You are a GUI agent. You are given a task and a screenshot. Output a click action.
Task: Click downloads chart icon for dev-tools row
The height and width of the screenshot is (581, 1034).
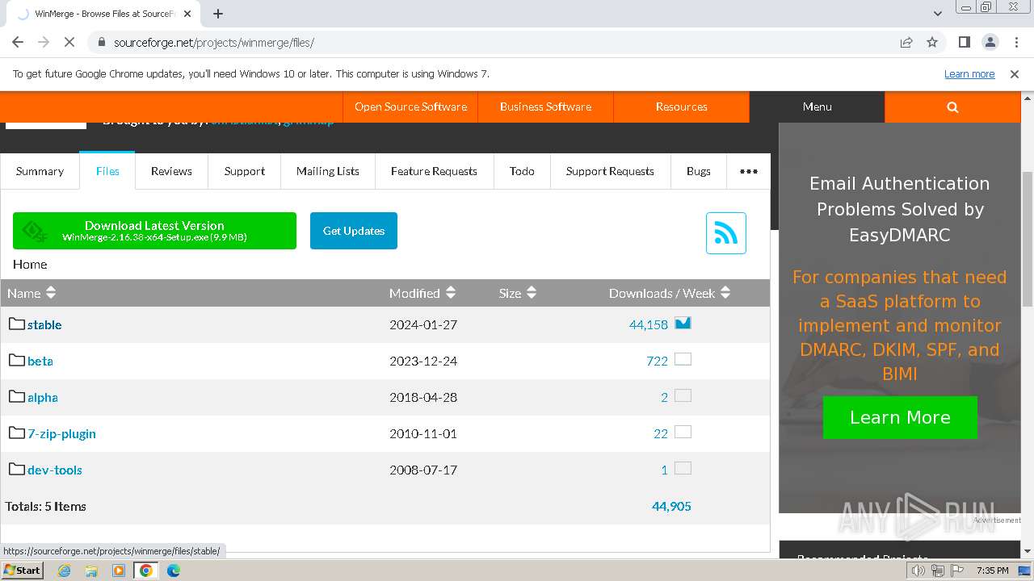click(683, 468)
